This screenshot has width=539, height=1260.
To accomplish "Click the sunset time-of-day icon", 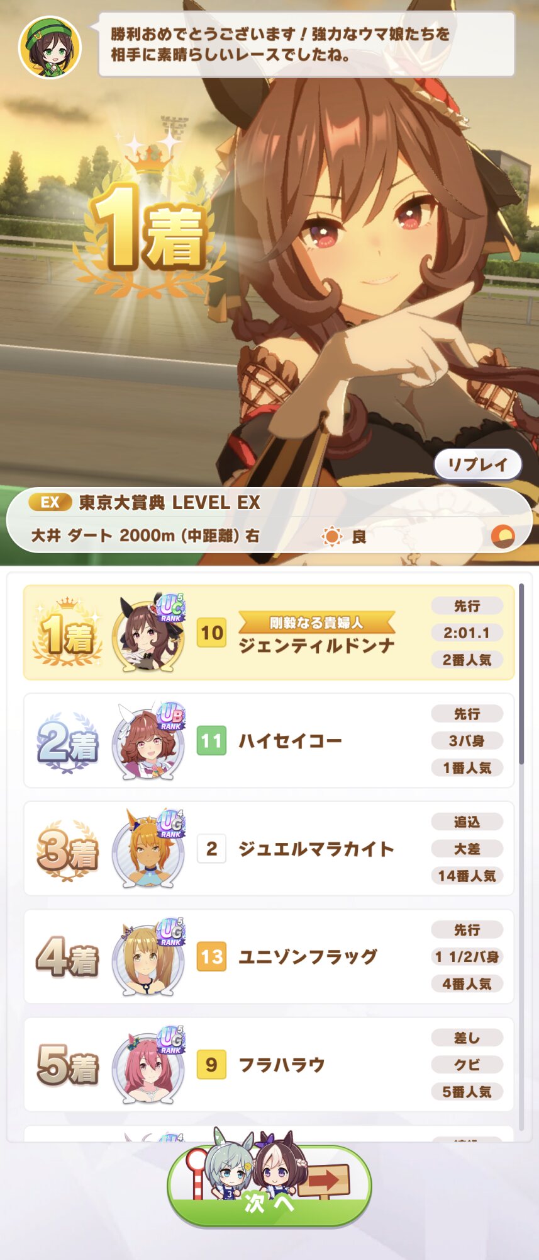I will 503,536.
